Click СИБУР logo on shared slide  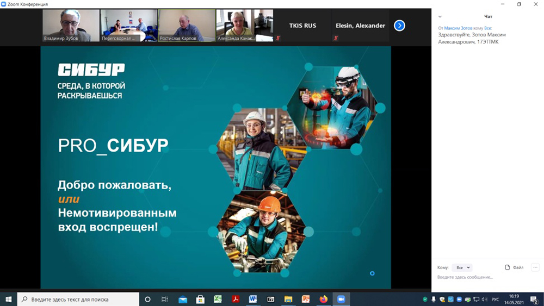[x=91, y=70]
